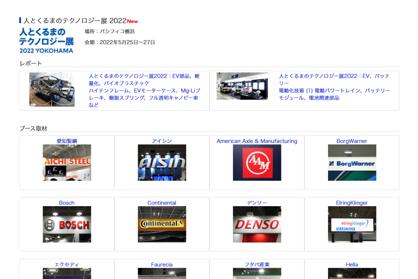Click the Continental booth photo
This screenshot has width=418, height=279.
(162, 224)
